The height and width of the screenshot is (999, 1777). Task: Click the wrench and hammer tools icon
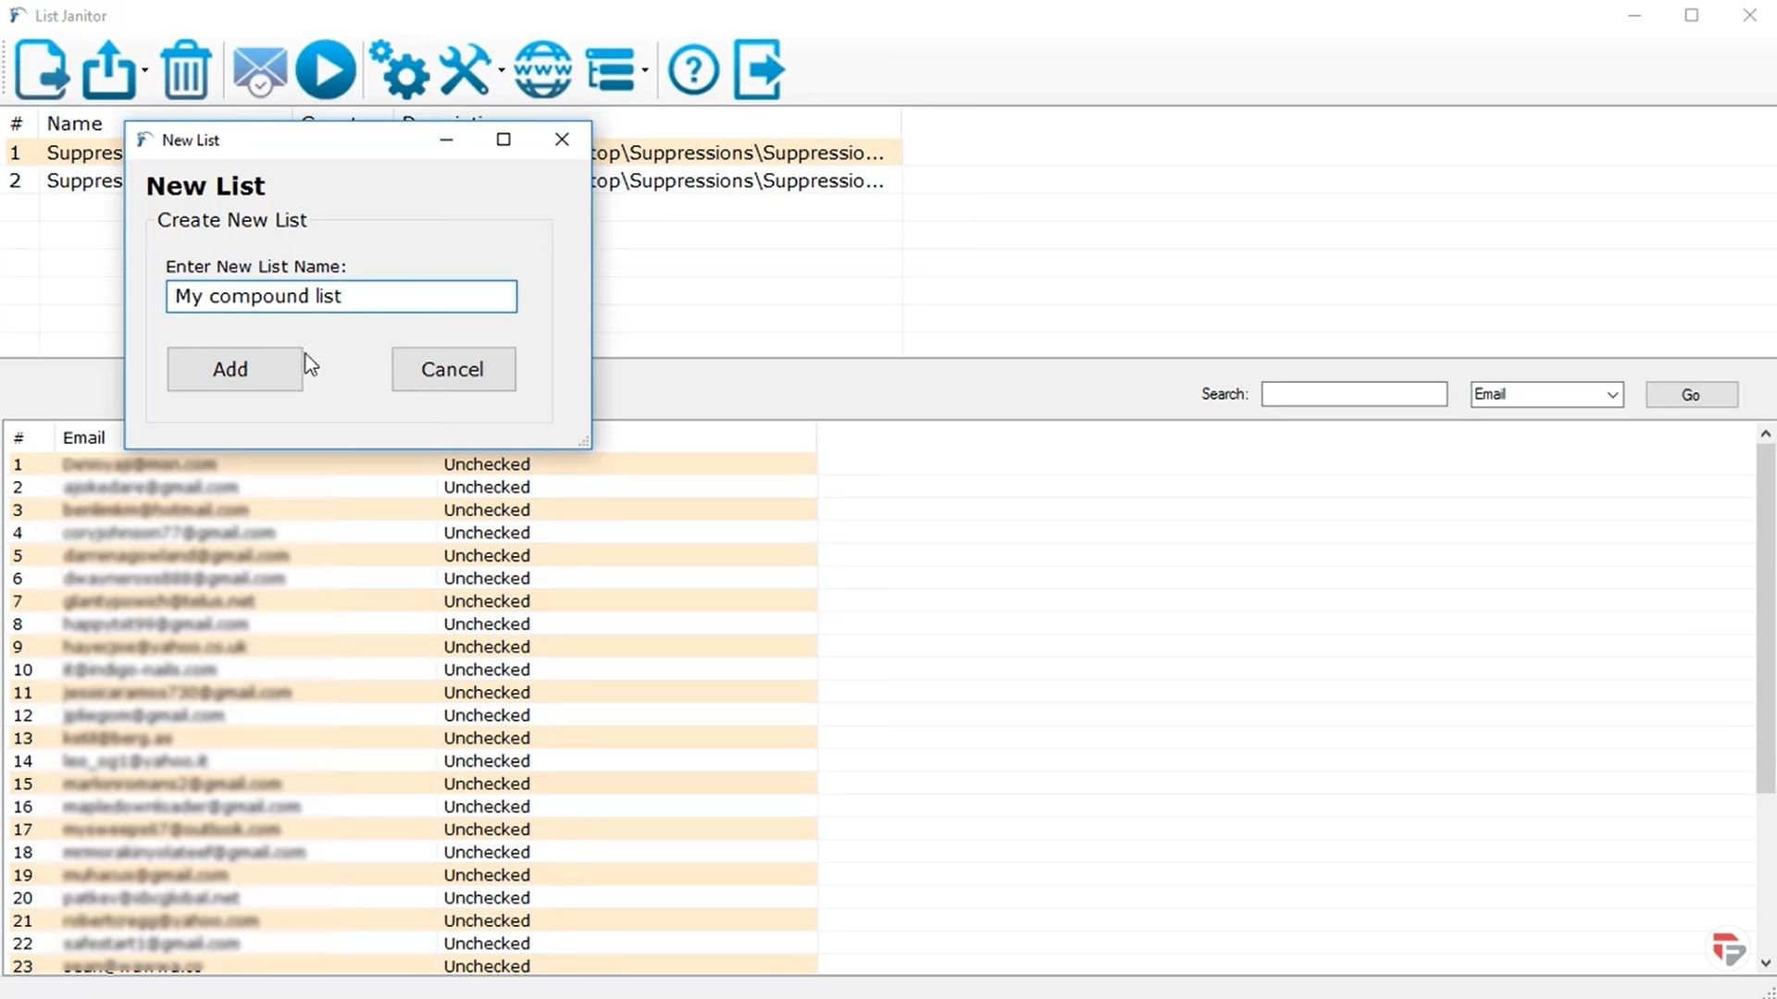(466, 69)
